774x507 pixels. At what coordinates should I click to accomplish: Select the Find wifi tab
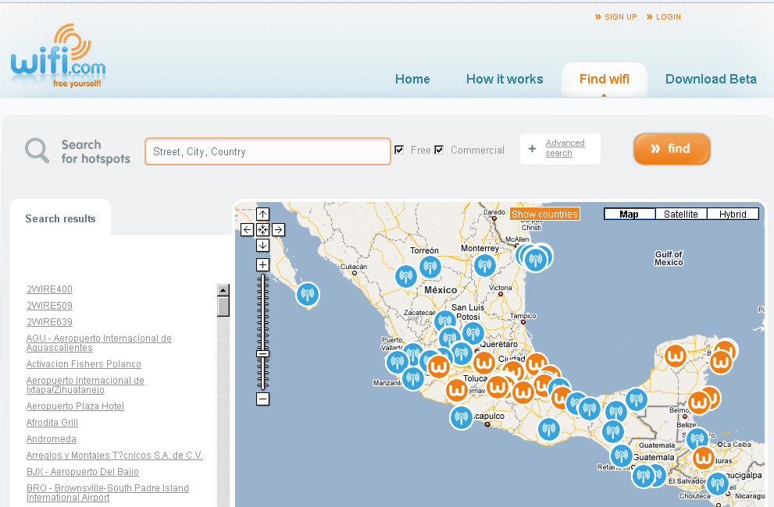605,79
